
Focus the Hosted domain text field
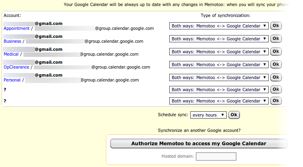[216, 157]
